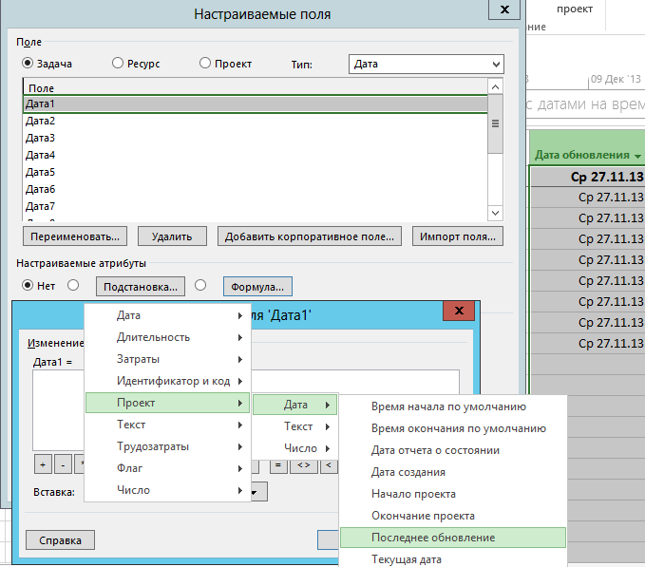
Task: Click the field list scrollbar thumb
Action: coord(495,123)
